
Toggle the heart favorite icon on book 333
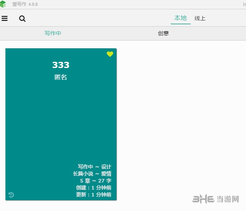(x=110, y=54)
